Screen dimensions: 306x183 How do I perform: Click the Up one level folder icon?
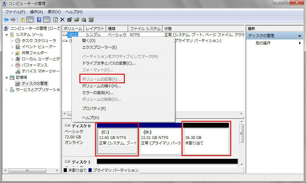pos(22,20)
